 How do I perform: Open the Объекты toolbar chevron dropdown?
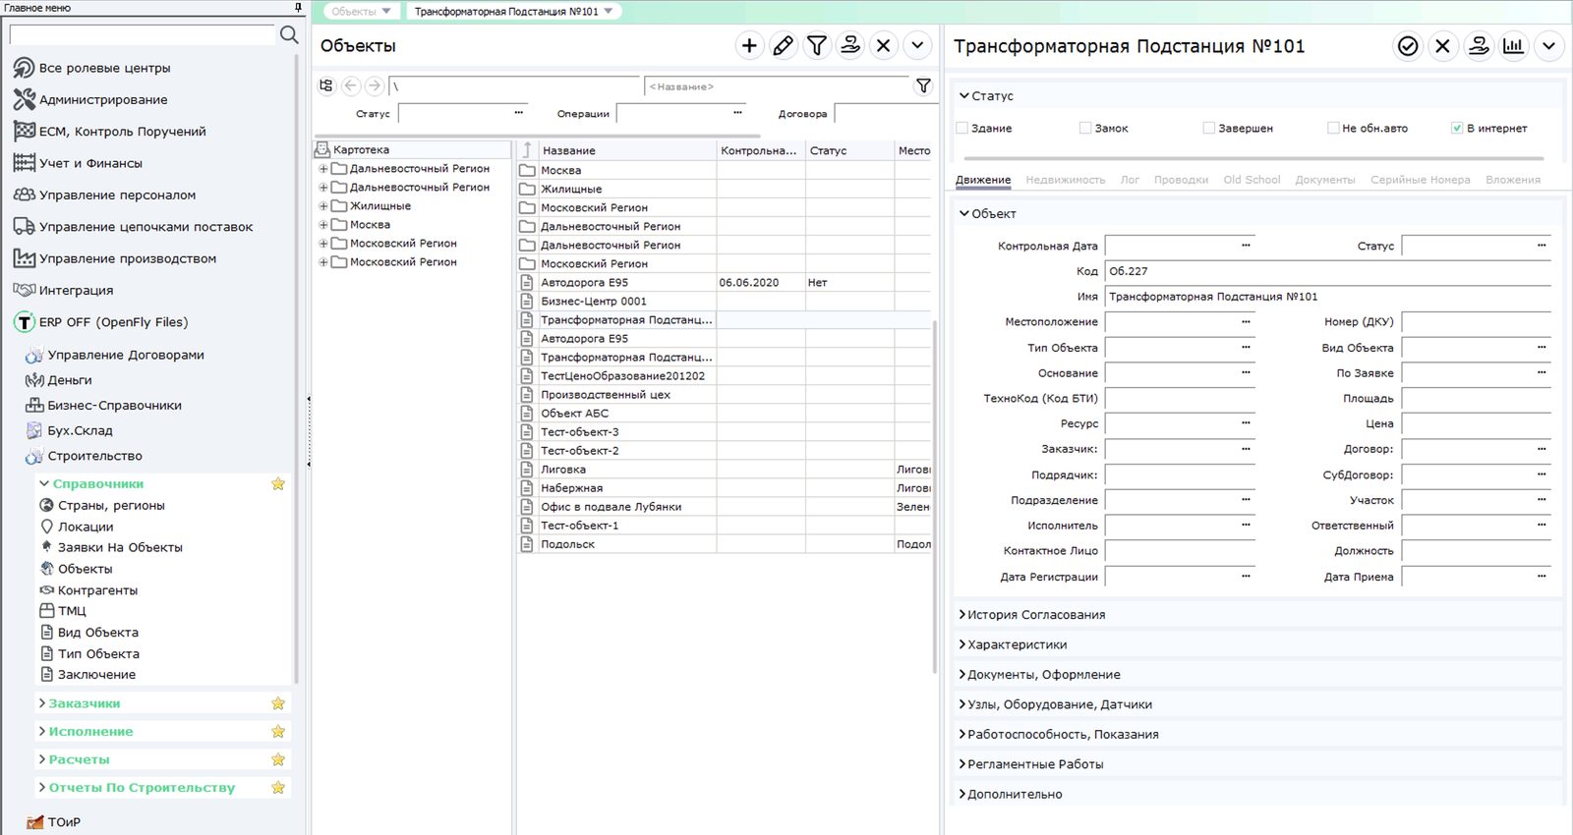pos(916,46)
